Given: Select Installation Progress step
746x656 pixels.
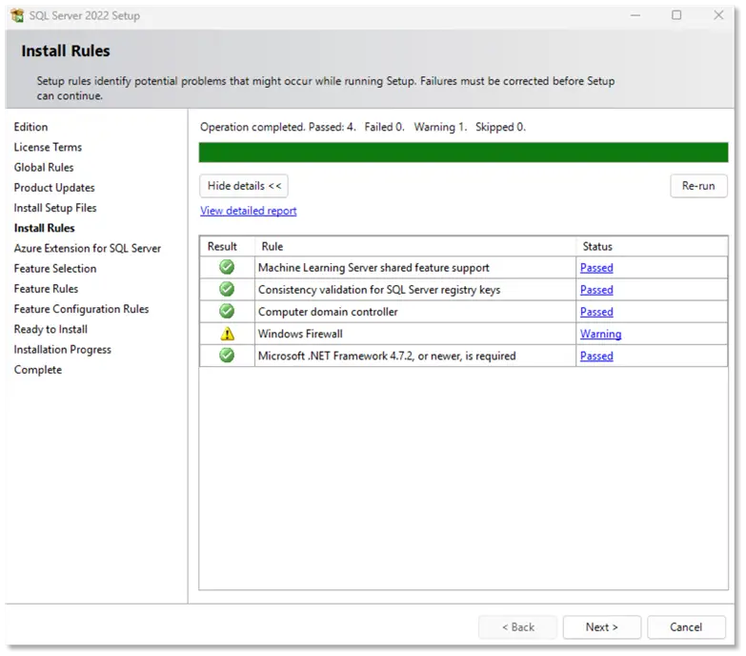Looking at the screenshot, I should tap(62, 349).
